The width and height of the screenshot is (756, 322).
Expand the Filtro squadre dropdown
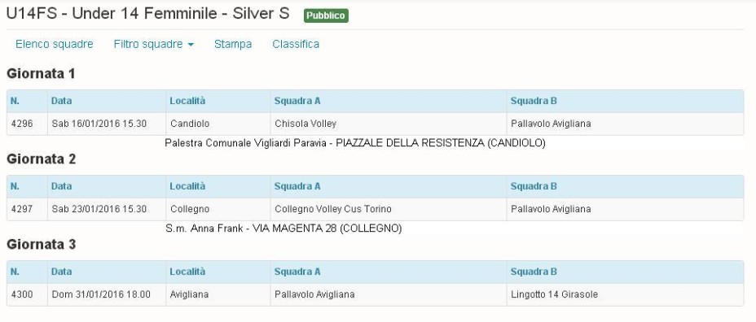(153, 44)
